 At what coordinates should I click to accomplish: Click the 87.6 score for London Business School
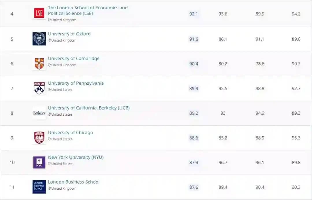pyautogui.click(x=194, y=187)
